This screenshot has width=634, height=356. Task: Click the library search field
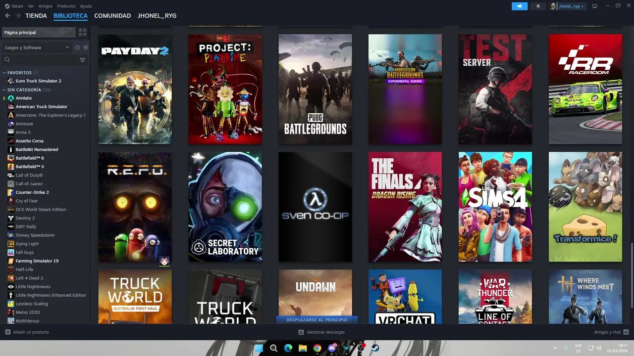point(40,60)
